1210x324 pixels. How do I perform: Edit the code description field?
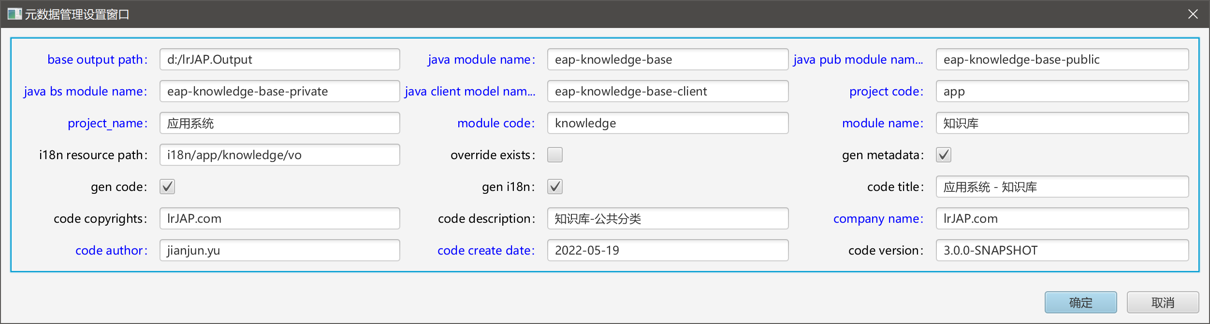[x=668, y=218]
